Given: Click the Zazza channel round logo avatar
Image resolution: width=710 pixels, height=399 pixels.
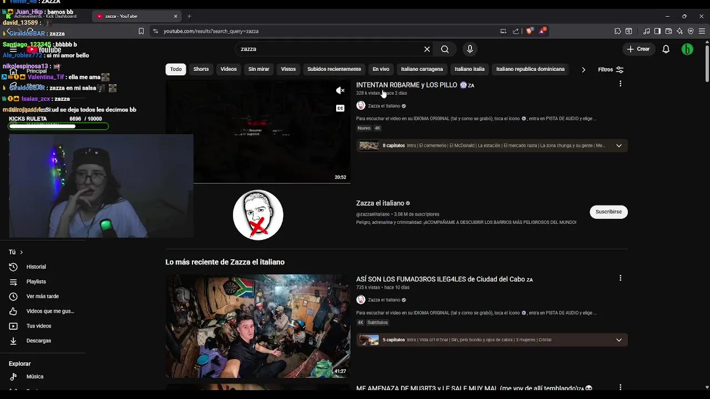Looking at the screenshot, I should coord(258,215).
